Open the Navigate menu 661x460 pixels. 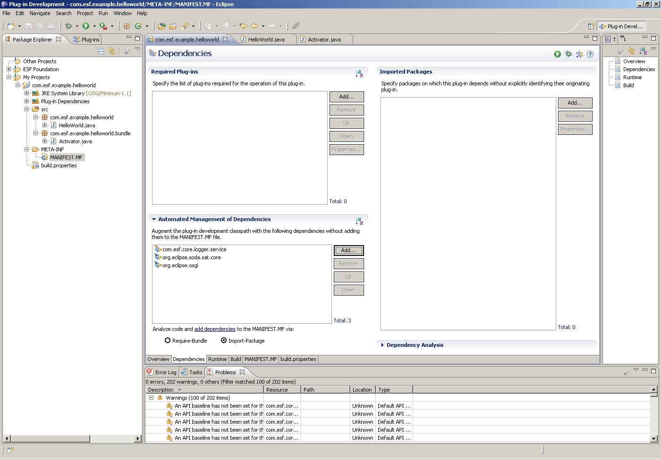(40, 13)
